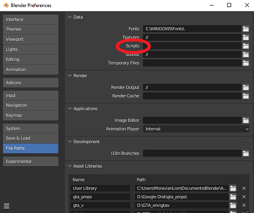Maximize the Blender Preferences window
Image resolution: width=254 pixels, height=213 pixels.
[229, 5]
